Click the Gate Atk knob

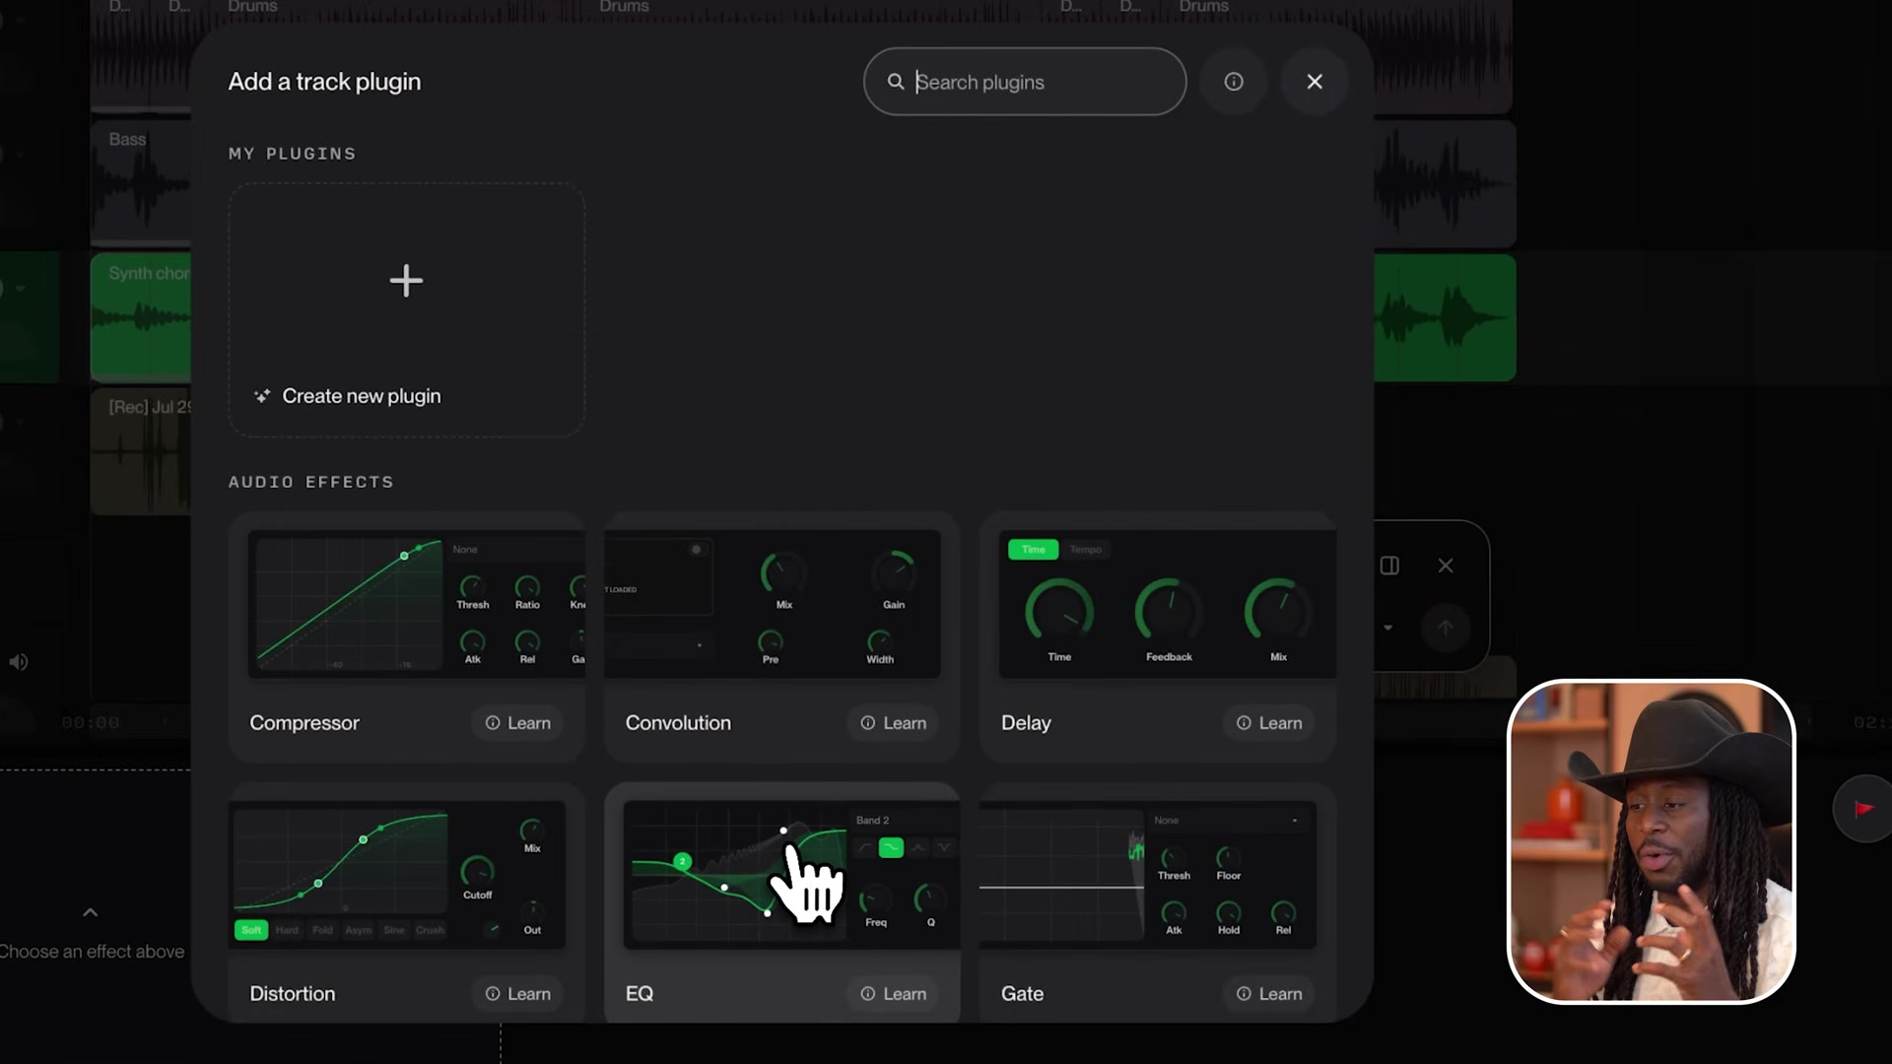click(1173, 912)
